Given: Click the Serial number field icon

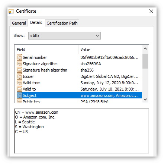Looking at the screenshot, I should [19, 57].
